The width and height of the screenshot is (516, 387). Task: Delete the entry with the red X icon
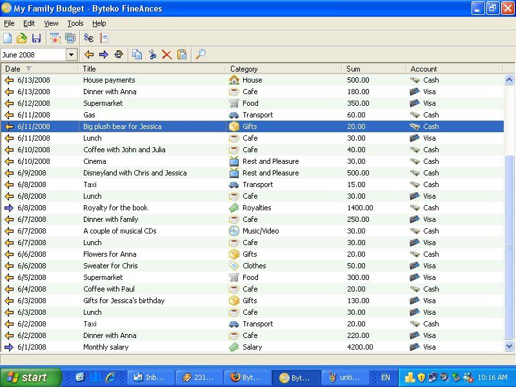pyautogui.click(x=166, y=55)
